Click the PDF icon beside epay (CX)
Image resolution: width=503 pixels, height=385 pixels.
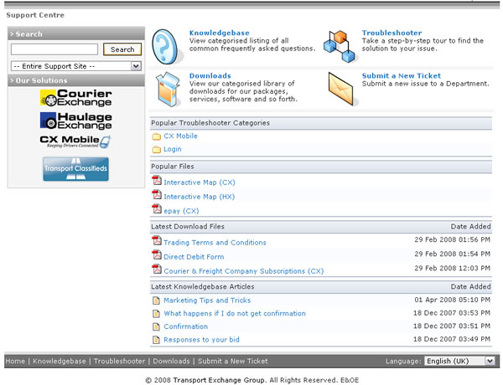(x=156, y=210)
